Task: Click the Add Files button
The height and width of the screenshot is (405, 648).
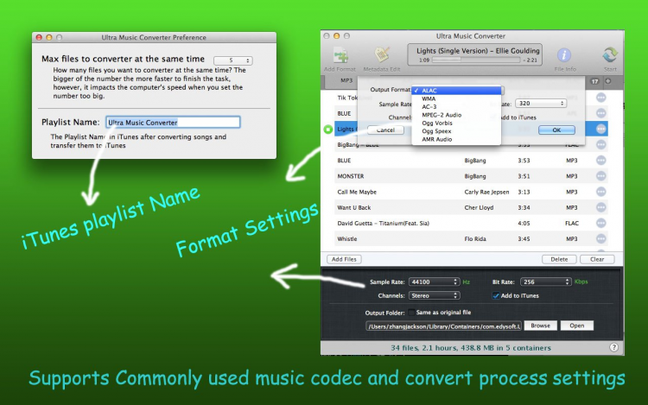Action: (344, 259)
